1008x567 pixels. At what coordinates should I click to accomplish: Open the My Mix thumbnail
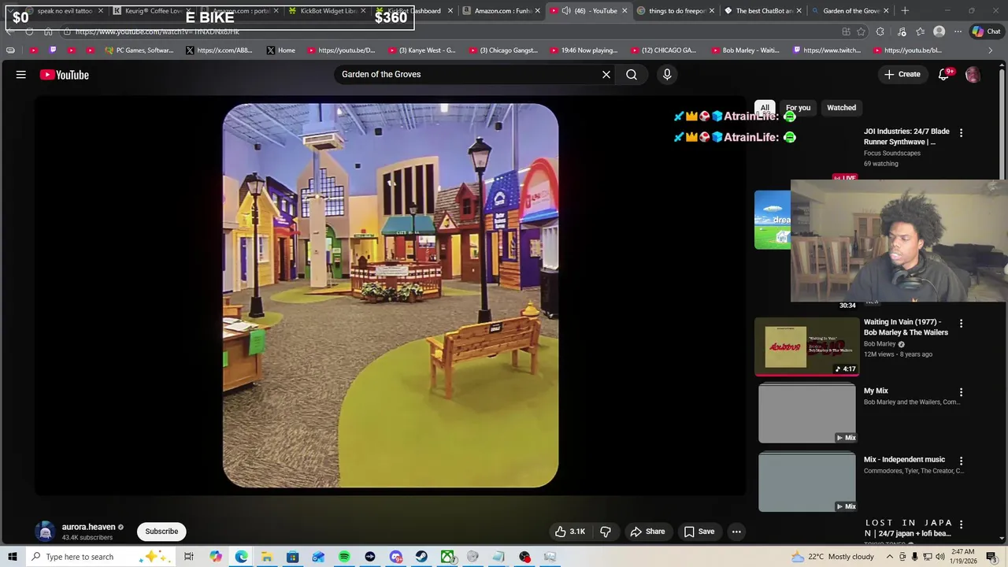[x=807, y=413]
